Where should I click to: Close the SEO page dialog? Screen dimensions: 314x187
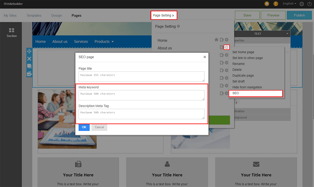tap(205, 57)
